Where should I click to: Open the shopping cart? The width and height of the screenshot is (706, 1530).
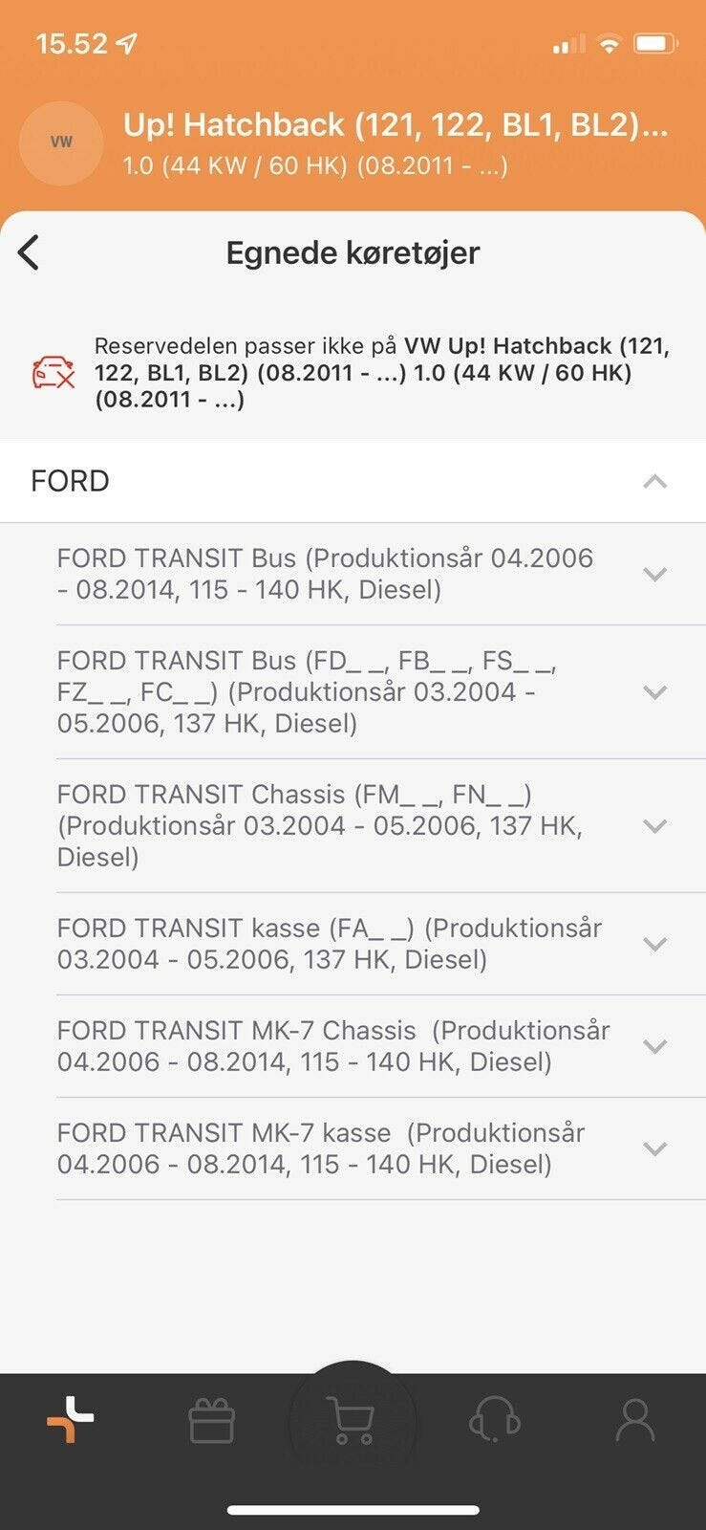[x=351, y=1421]
